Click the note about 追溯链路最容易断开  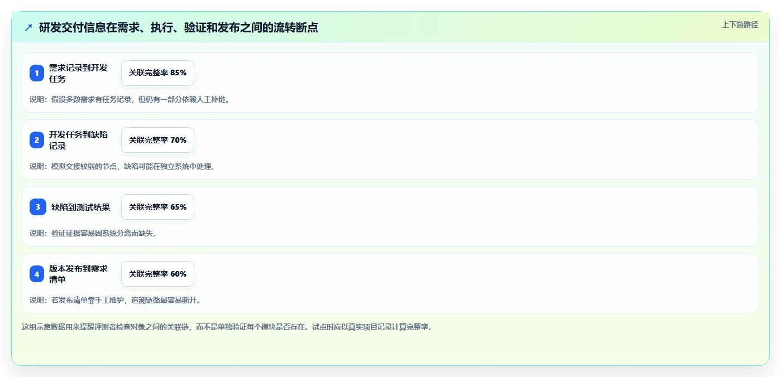[115, 300]
